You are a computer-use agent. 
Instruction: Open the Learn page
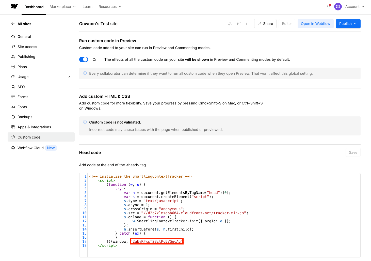(x=87, y=7)
